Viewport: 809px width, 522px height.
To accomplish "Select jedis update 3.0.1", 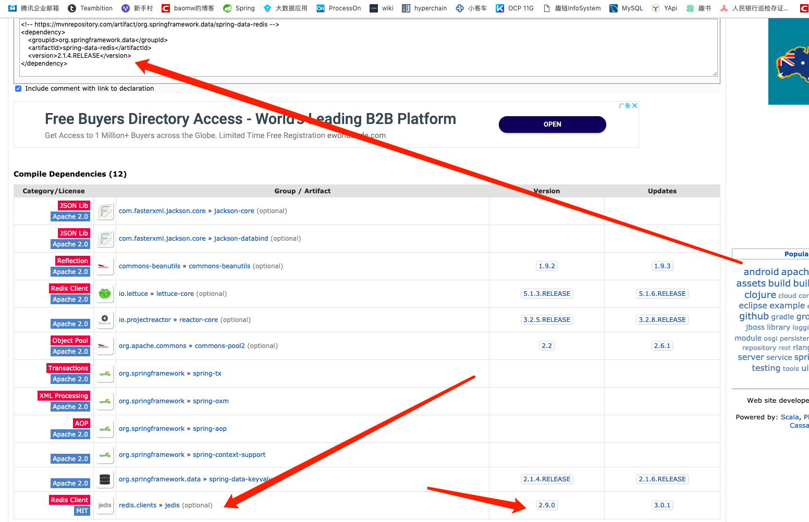I will [x=663, y=505].
